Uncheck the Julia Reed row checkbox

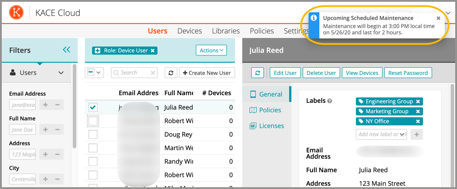tap(92, 107)
